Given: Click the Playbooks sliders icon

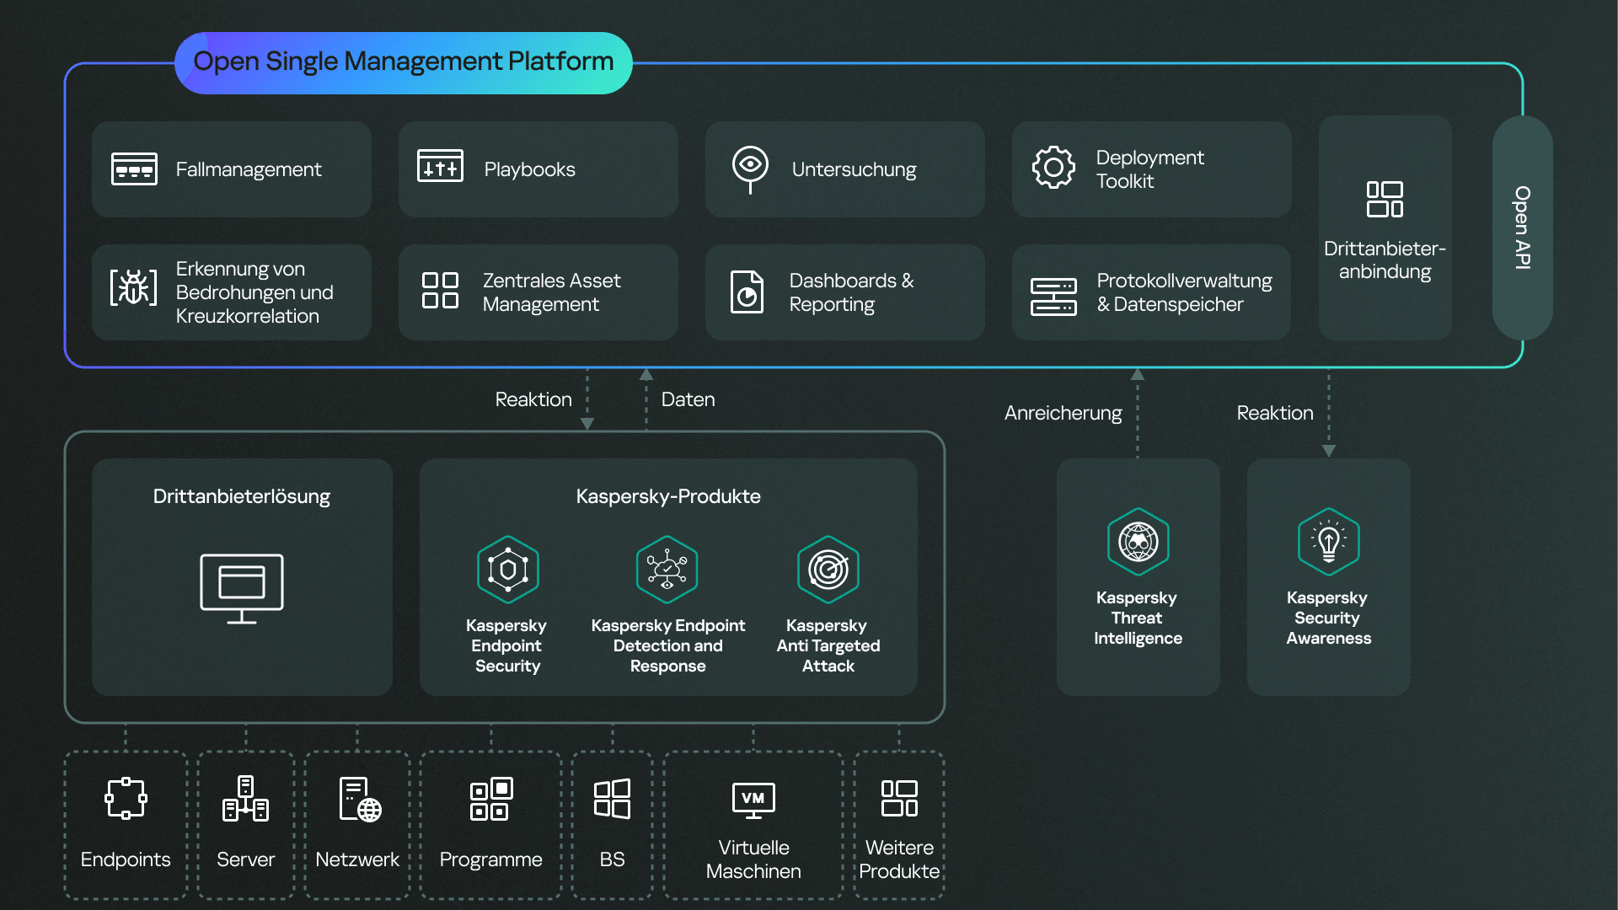Looking at the screenshot, I should [x=440, y=166].
